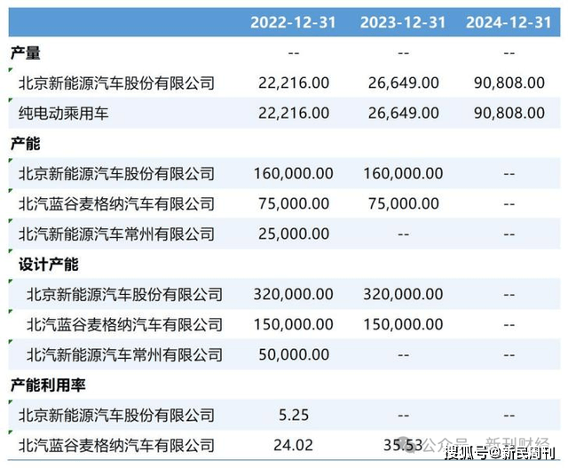Click the 75,000.00 value for 2023-12-31

coord(404,203)
